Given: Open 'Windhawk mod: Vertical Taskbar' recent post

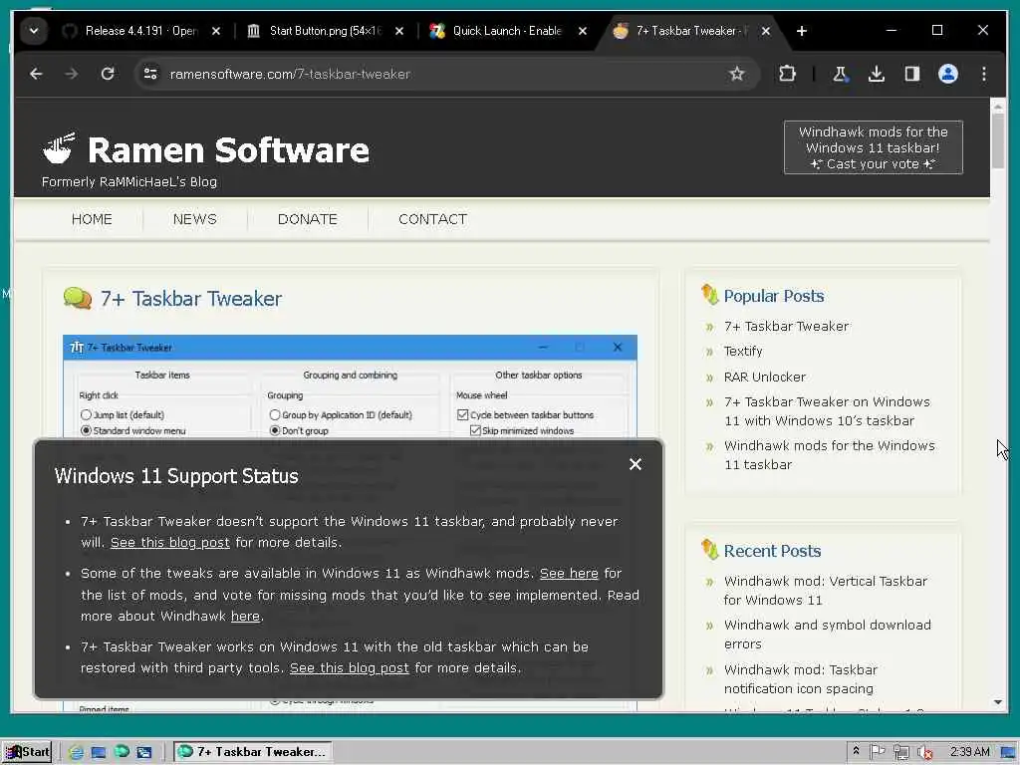Looking at the screenshot, I should 826,591.
